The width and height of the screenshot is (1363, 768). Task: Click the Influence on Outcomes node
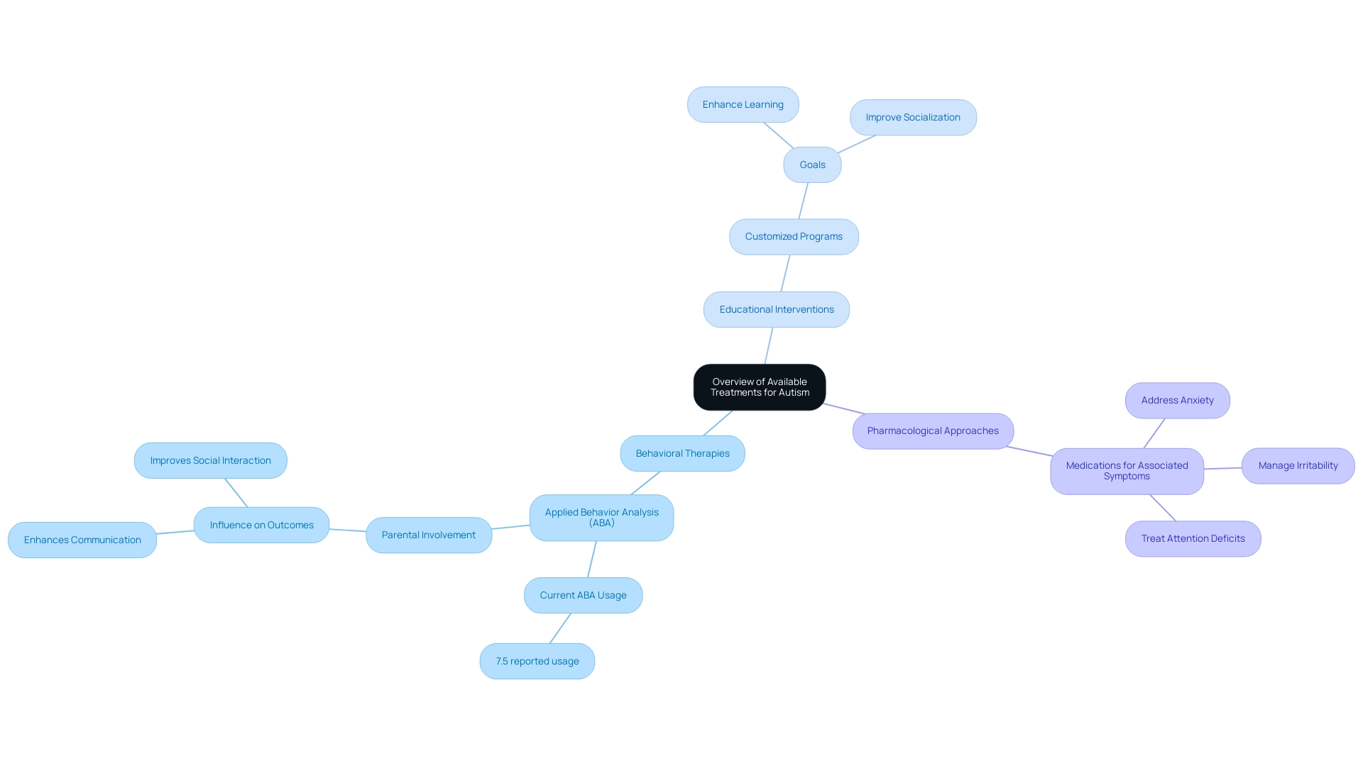[261, 524]
